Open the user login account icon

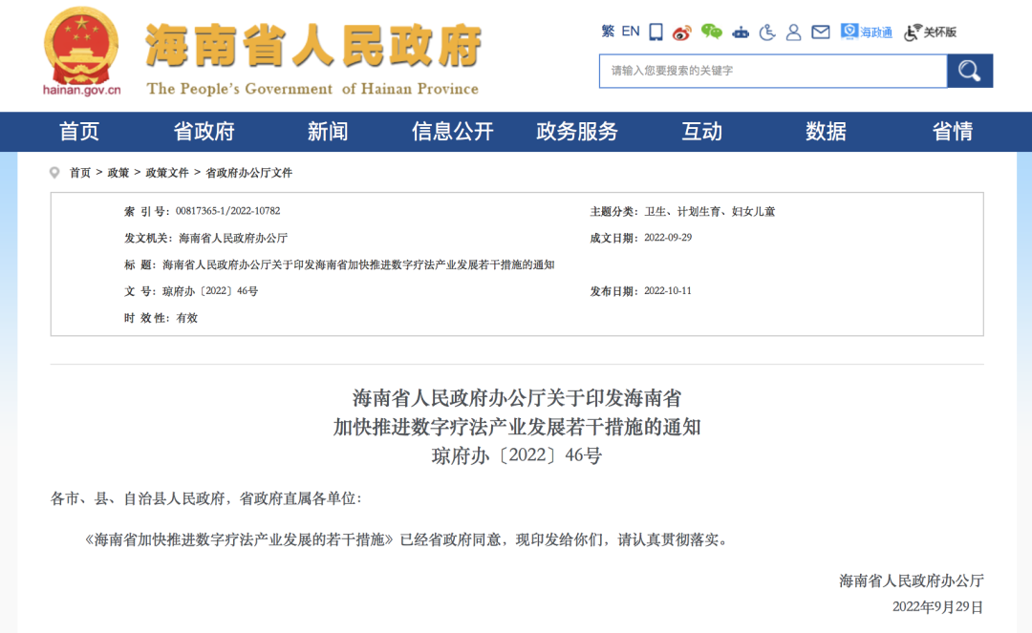click(794, 32)
